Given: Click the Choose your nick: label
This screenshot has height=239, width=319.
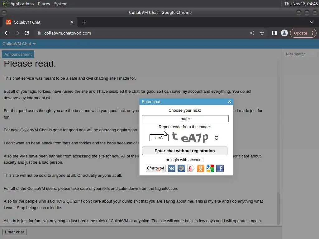Looking at the screenshot, I should click(x=184, y=110).
